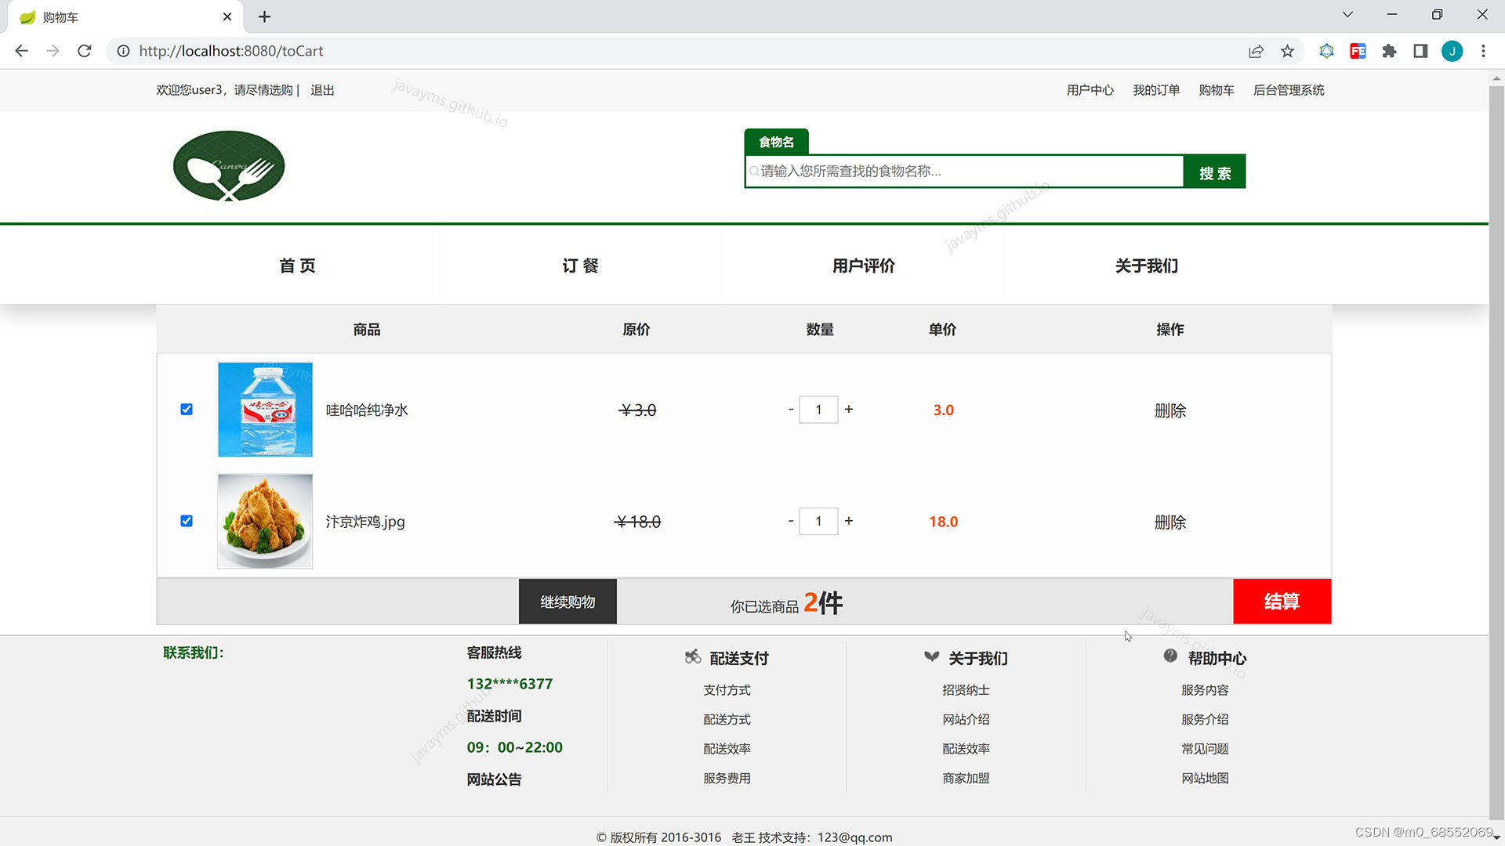This screenshot has height=846, width=1505.
Task: Bookmark this page with star icon
Action: 1287,51
